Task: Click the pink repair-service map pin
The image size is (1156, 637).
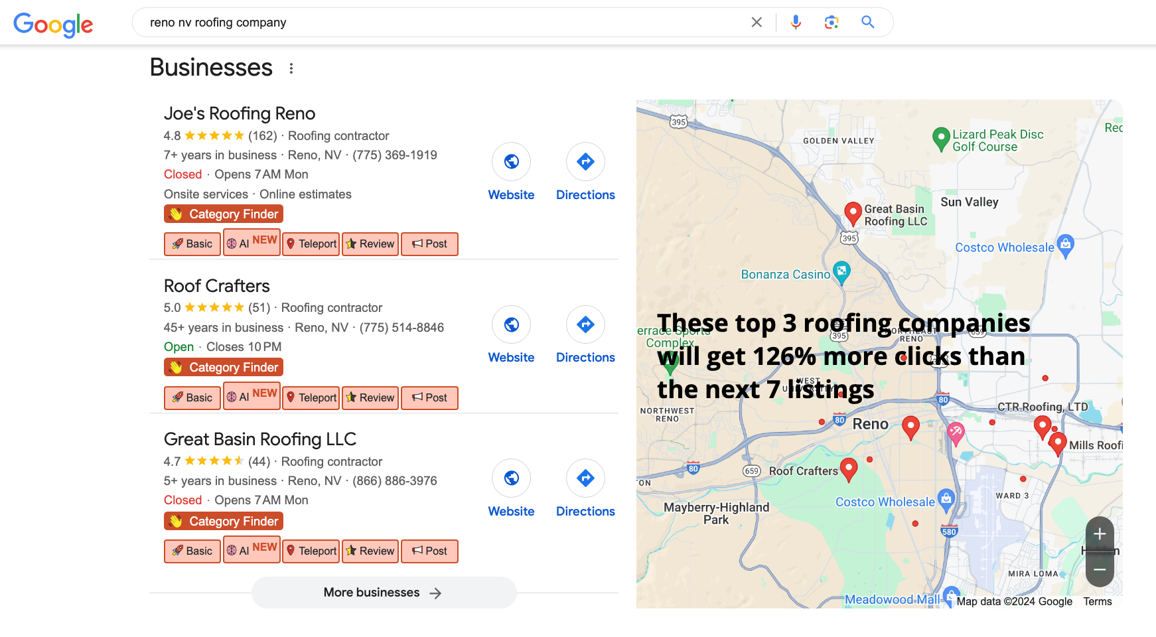Action: tap(955, 433)
